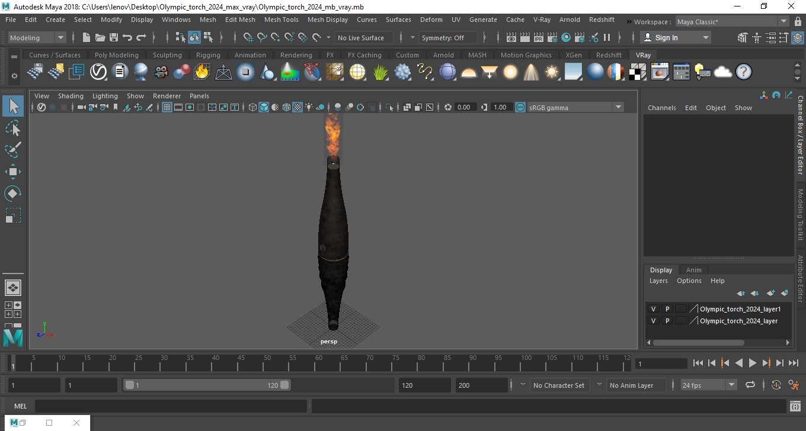Open the Workspace Maya Classic dropdown
This screenshot has height=431, width=806.
pyautogui.click(x=732, y=21)
